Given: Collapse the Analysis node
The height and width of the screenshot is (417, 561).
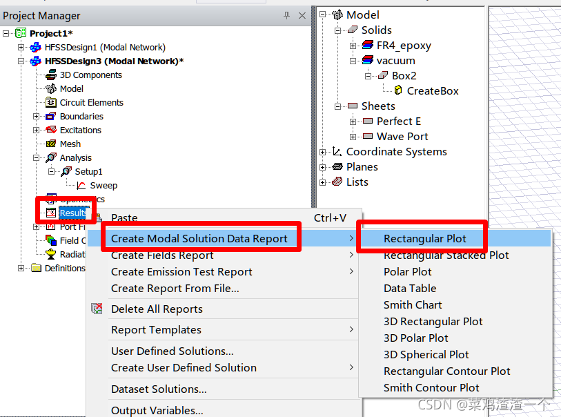Looking at the screenshot, I should point(36,158).
